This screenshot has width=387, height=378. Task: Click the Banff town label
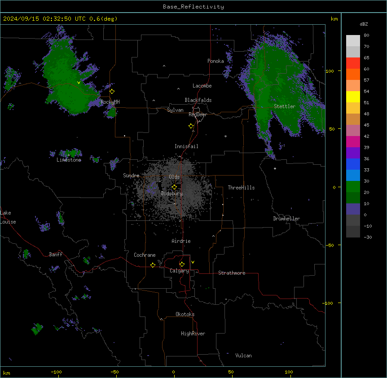[56, 255]
